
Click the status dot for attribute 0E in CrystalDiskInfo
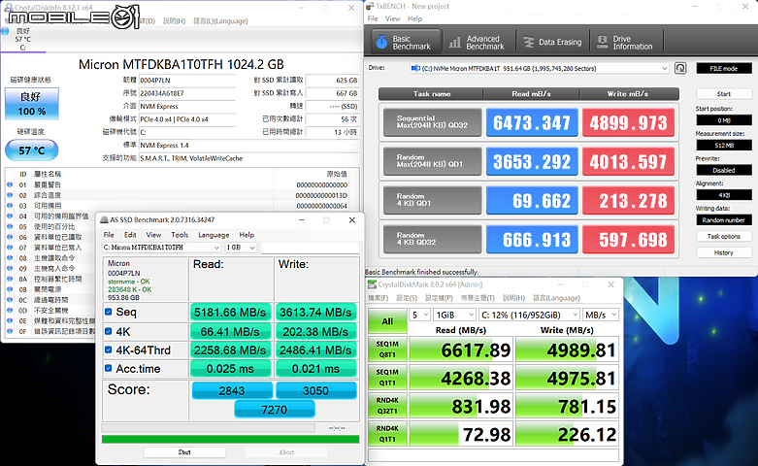10,321
